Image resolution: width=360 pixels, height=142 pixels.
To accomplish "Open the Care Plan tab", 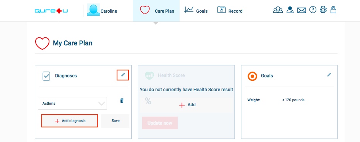I will 156,11.
